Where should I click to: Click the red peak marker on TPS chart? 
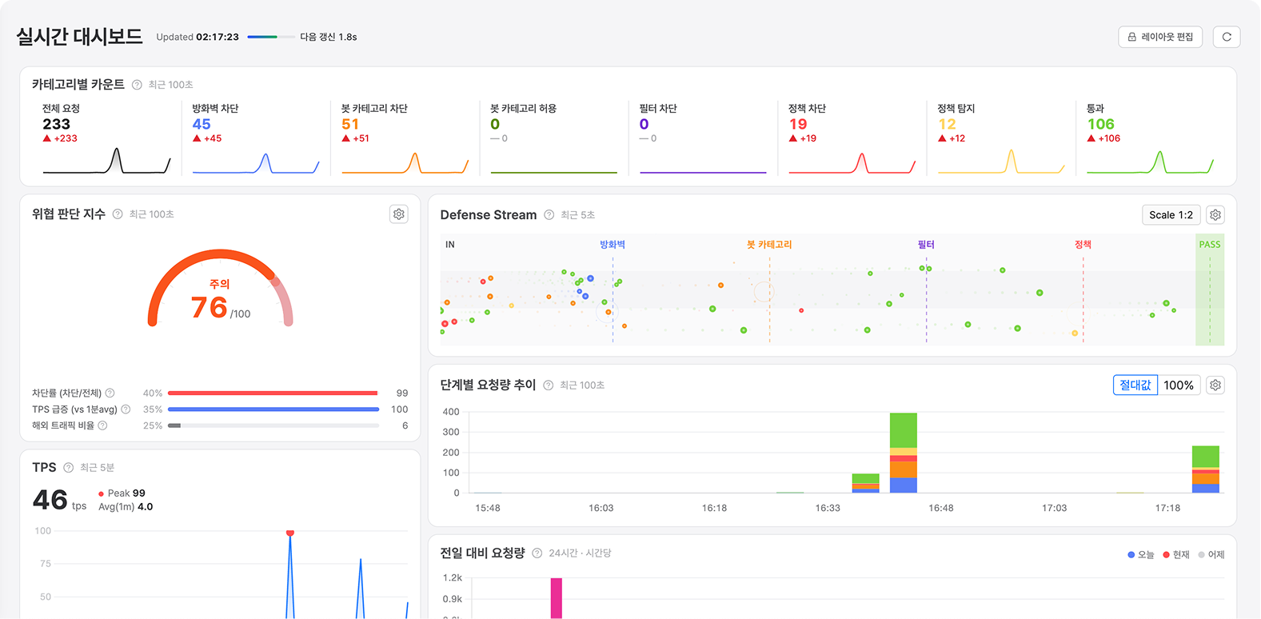point(290,533)
